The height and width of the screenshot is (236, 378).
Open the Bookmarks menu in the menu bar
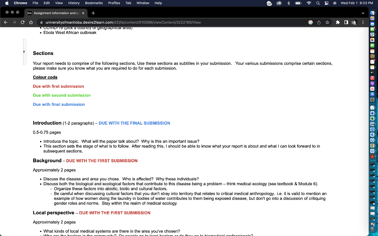pyautogui.click(x=94, y=3)
